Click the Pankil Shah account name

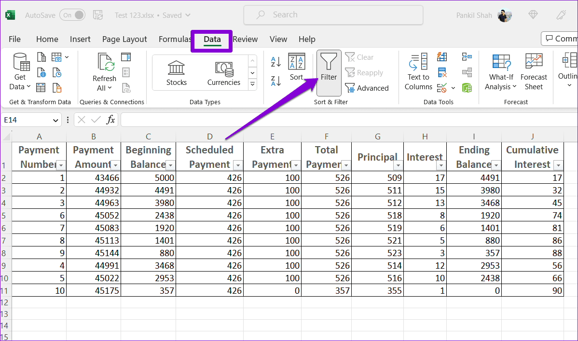click(474, 15)
